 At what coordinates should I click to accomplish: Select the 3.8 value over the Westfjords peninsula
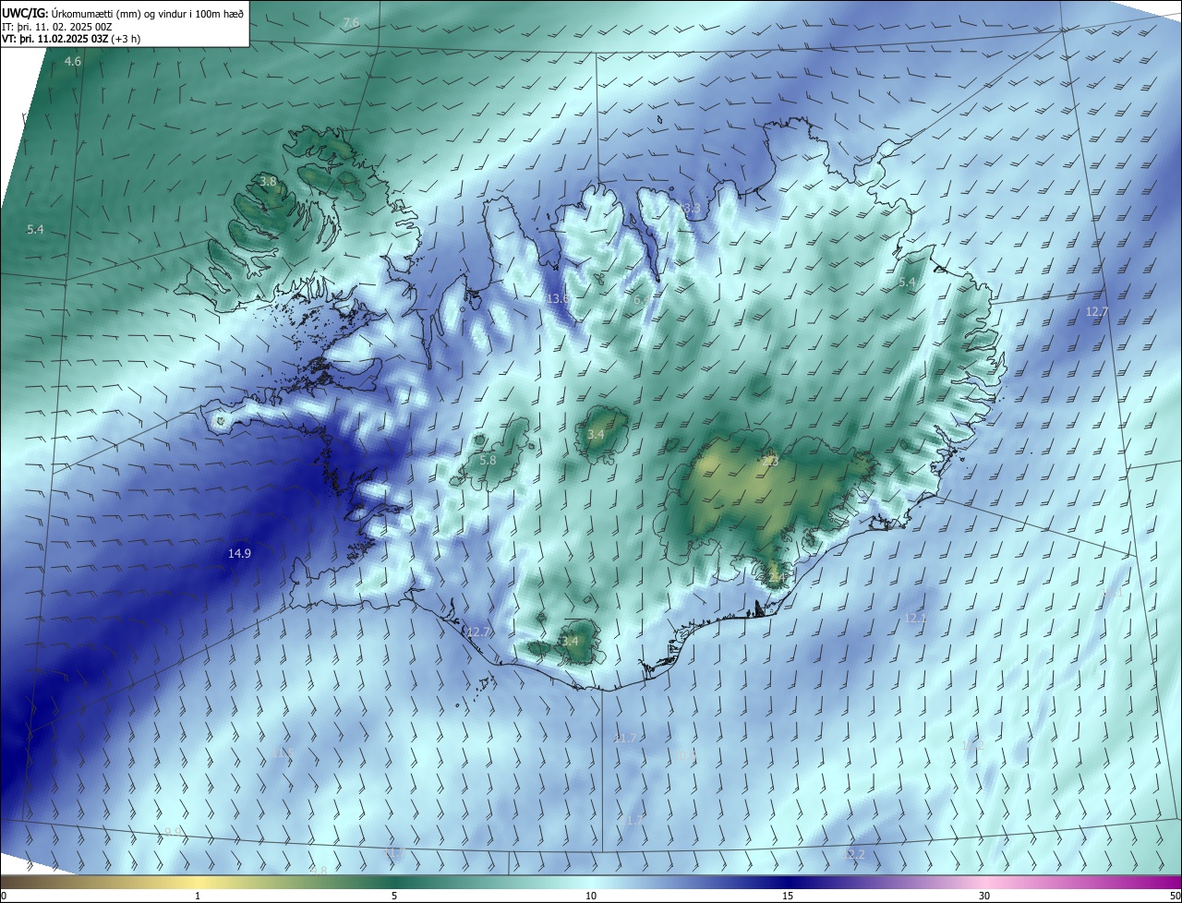point(268,181)
